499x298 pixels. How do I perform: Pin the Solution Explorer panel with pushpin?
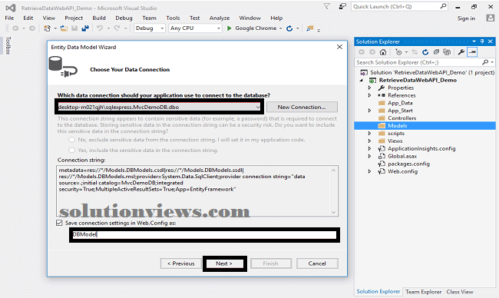point(482,41)
